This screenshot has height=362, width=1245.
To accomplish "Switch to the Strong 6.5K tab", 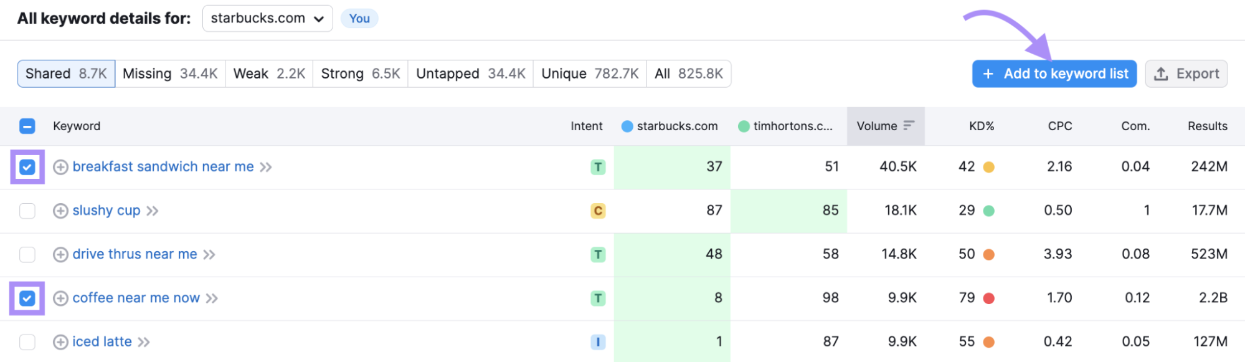I will coord(361,74).
